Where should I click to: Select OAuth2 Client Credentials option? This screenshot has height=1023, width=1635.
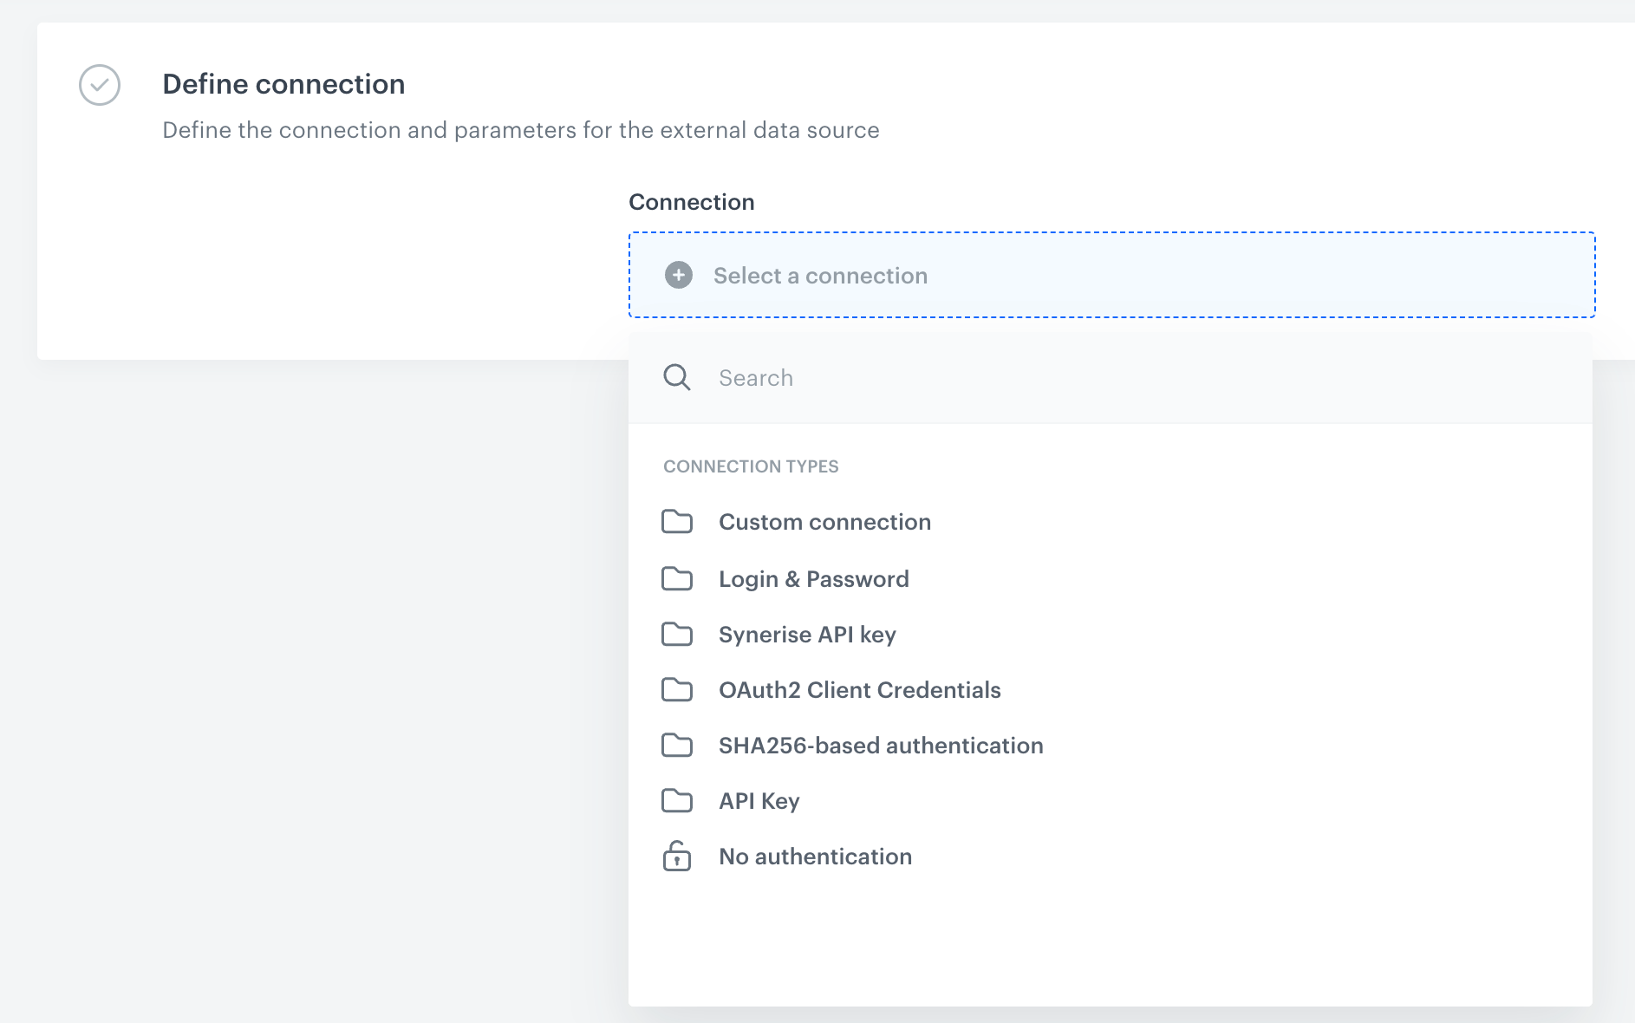[1110, 690]
